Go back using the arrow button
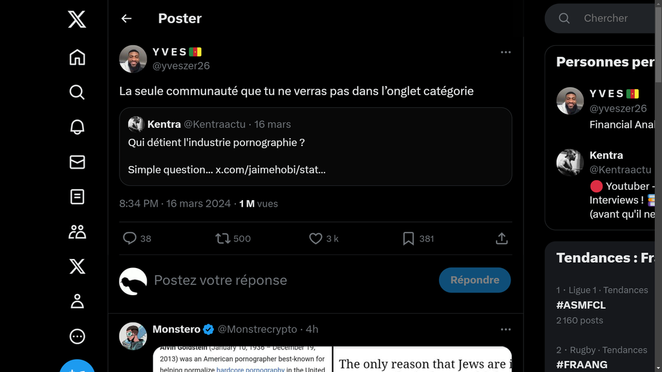The height and width of the screenshot is (372, 662). point(126,19)
